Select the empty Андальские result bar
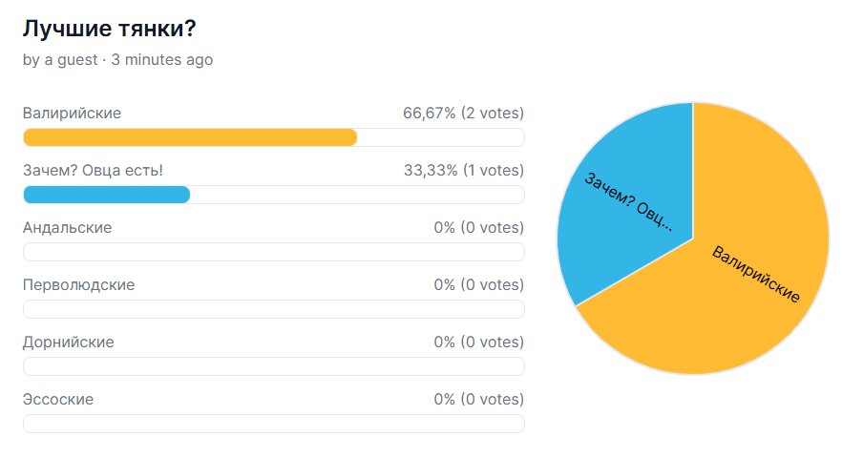This screenshot has width=842, height=457. [274, 252]
